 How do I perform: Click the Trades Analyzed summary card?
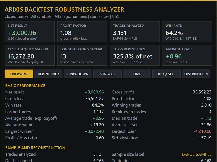pyautogui.click(x=135, y=32)
